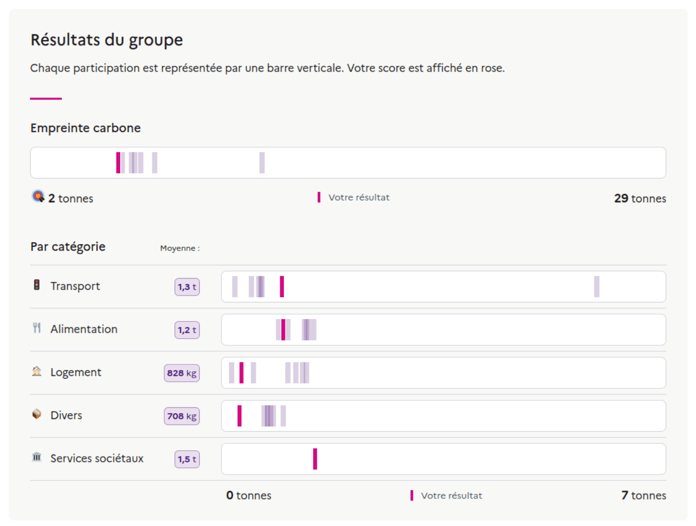
Task: Select the 1,2 t Alimentation average badge
Action: [x=186, y=329]
